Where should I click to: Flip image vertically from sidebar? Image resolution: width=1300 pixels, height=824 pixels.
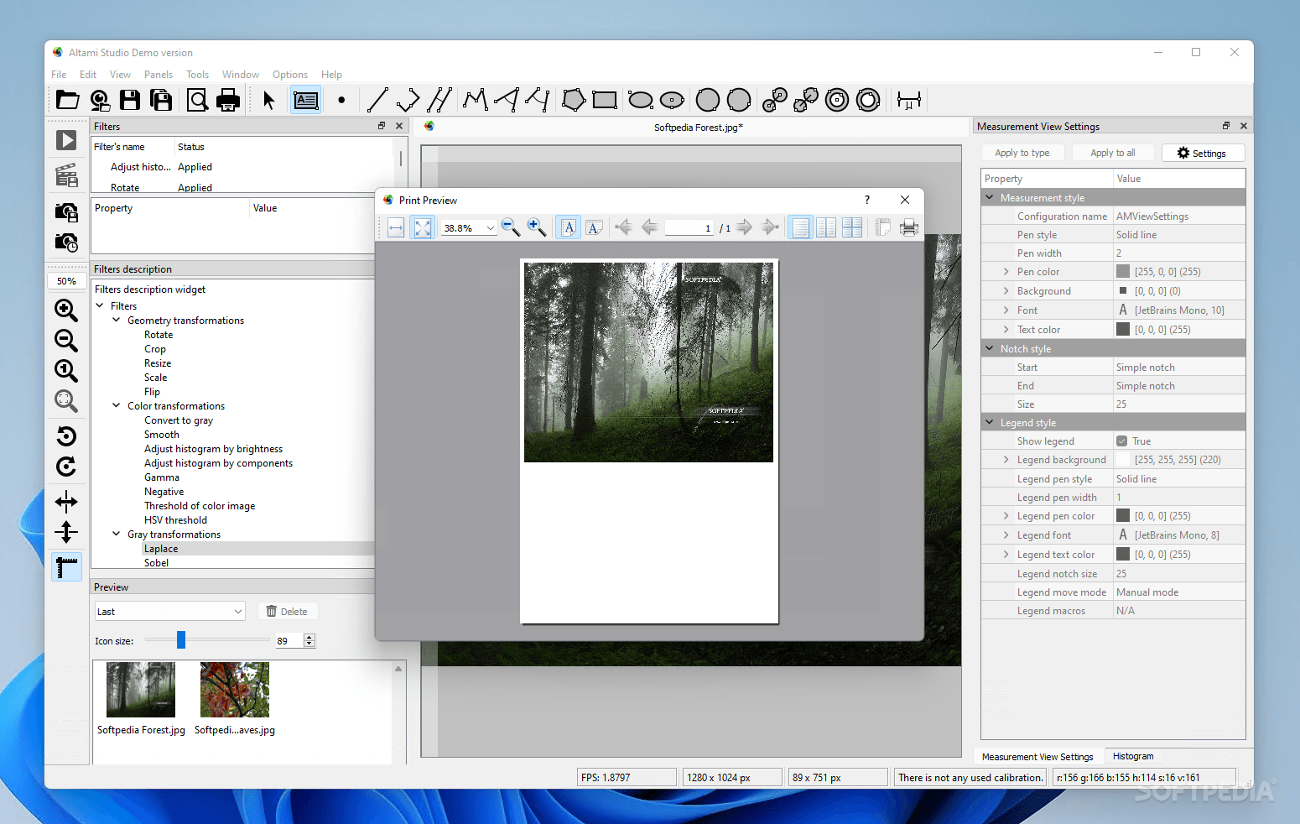(x=66, y=532)
